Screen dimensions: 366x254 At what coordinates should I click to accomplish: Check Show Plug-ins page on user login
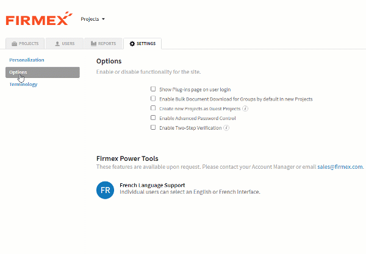[x=153, y=89]
